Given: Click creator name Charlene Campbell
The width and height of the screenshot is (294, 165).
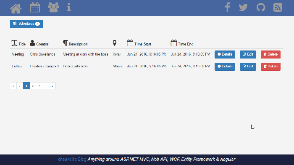Looking at the screenshot, I should coord(44,67).
